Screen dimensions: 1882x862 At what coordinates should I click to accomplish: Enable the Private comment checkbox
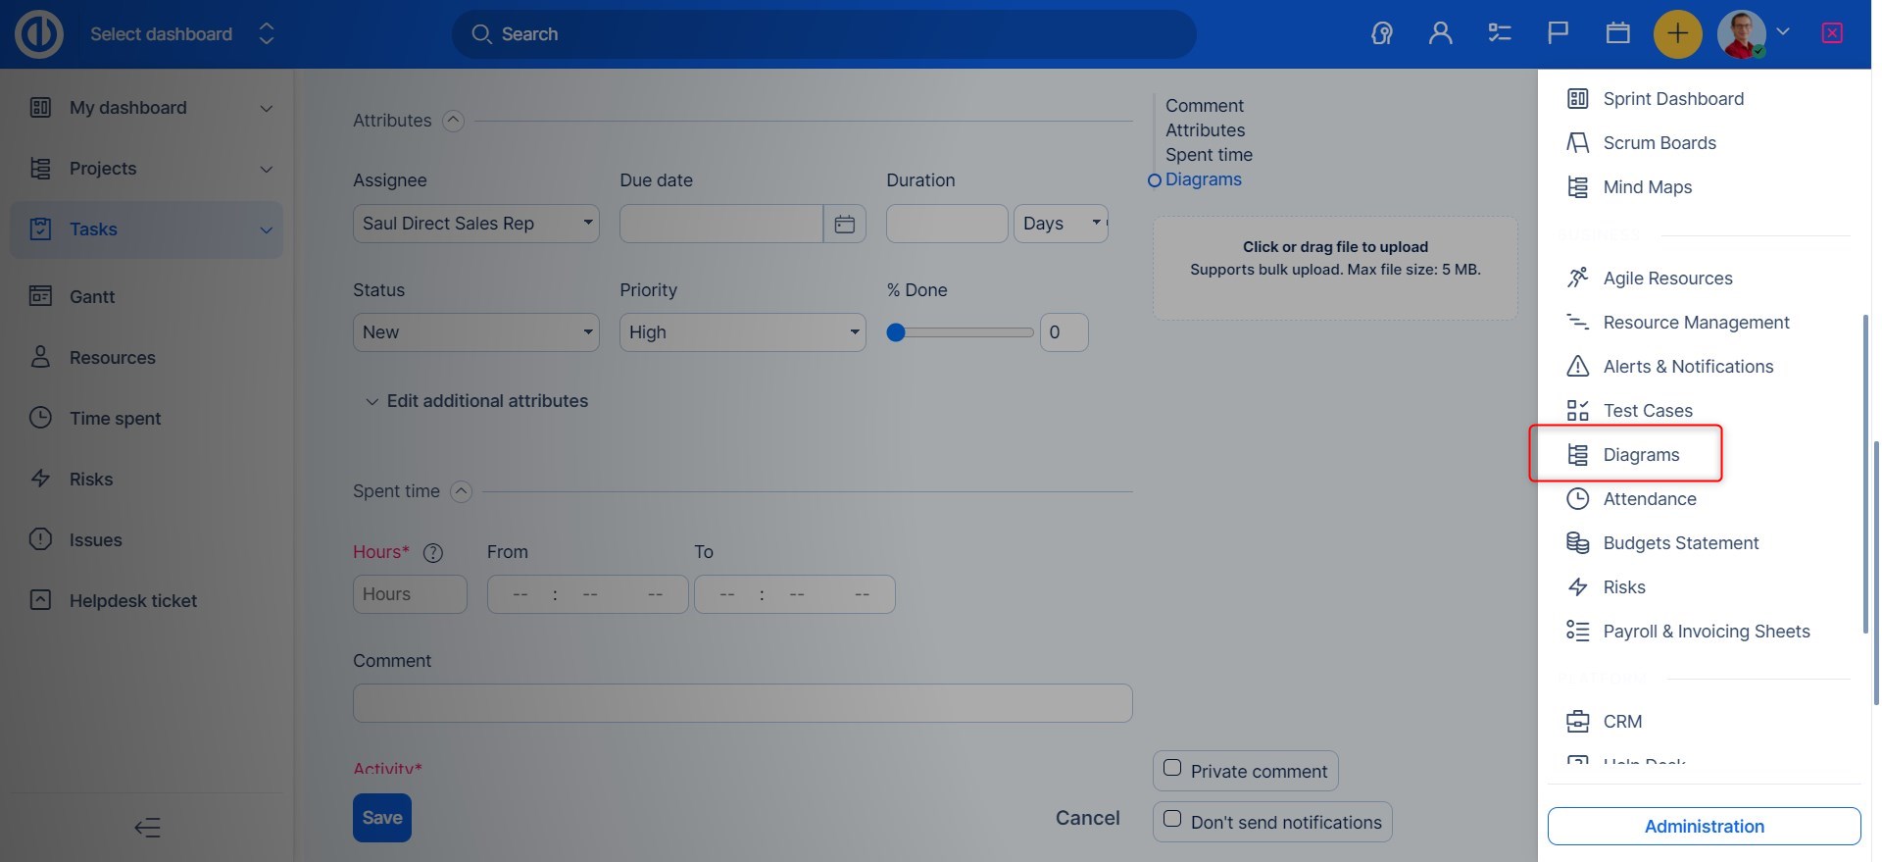tap(1172, 768)
